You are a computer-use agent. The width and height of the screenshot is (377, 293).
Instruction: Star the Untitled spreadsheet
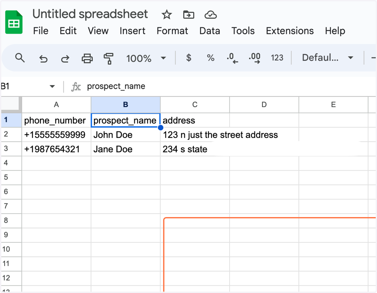tap(167, 14)
